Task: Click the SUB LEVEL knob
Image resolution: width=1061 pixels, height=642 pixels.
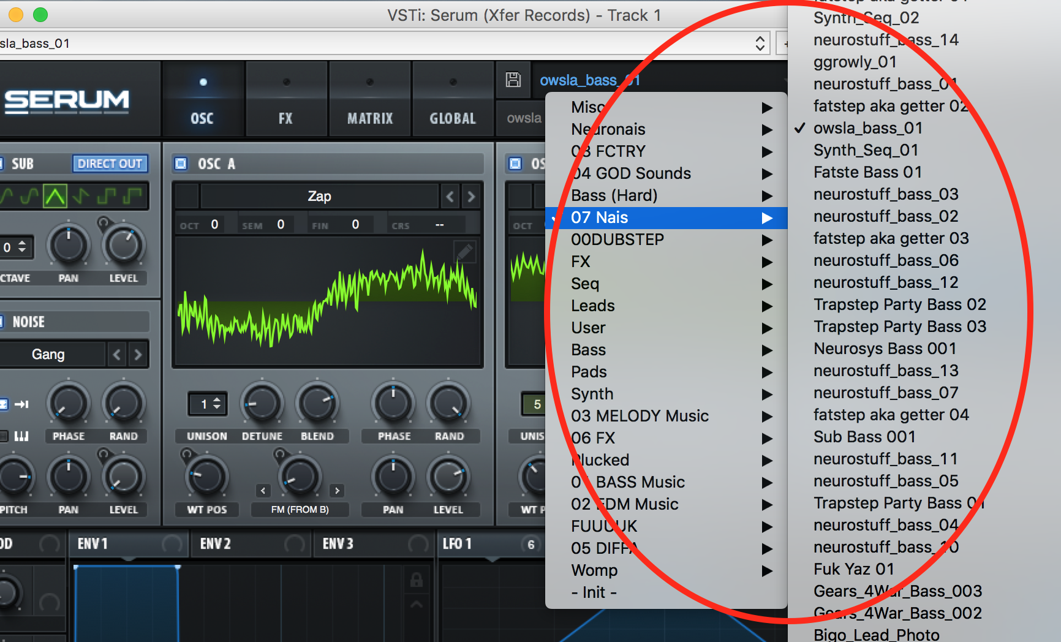Action: click(x=124, y=246)
